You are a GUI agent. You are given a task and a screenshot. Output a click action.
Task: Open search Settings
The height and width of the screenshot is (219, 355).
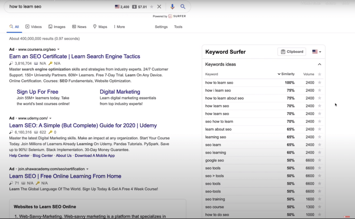[161, 27]
